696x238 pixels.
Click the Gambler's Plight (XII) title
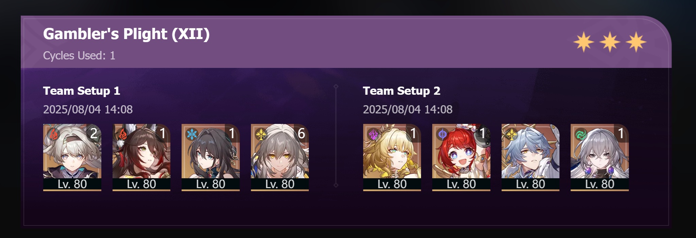(126, 34)
